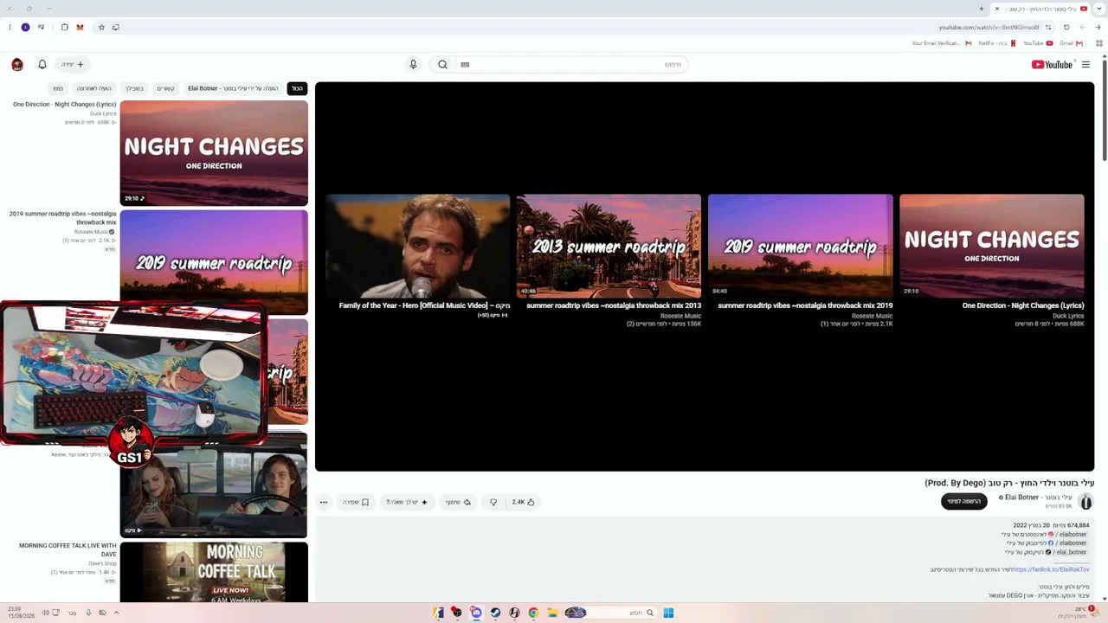Expand the tab search dropdown arrow
This screenshot has height=623, width=1108.
coord(1098,8)
